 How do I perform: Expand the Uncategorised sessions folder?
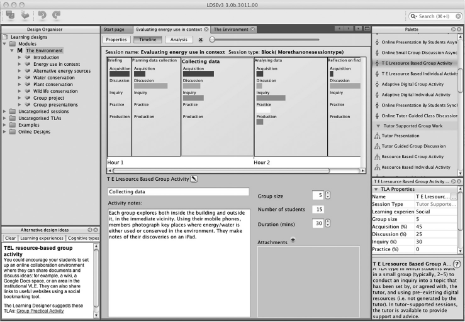tap(5, 111)
